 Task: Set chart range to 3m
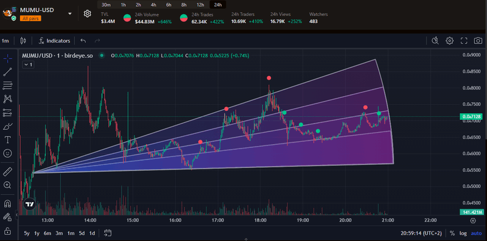pos(59,233)
